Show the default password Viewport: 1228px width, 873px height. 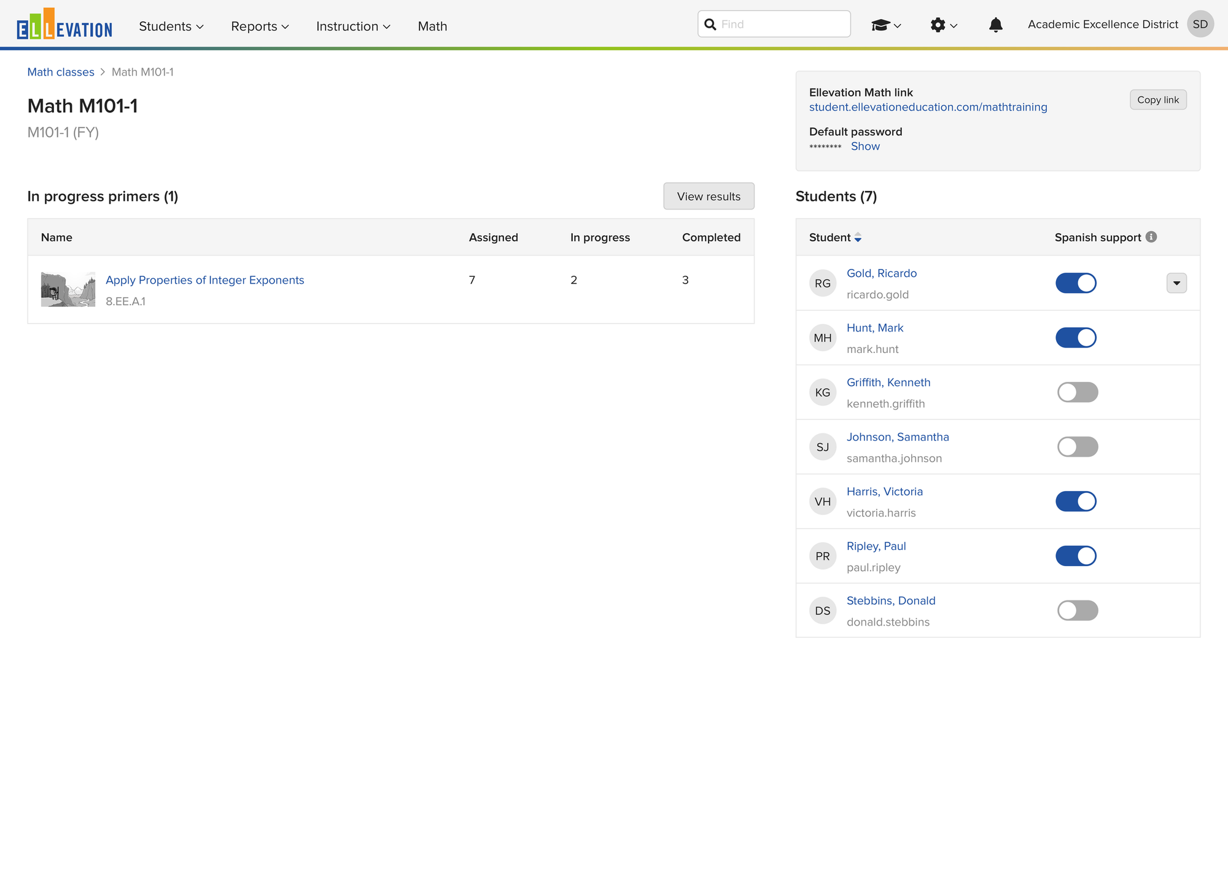tap(865, 146)
